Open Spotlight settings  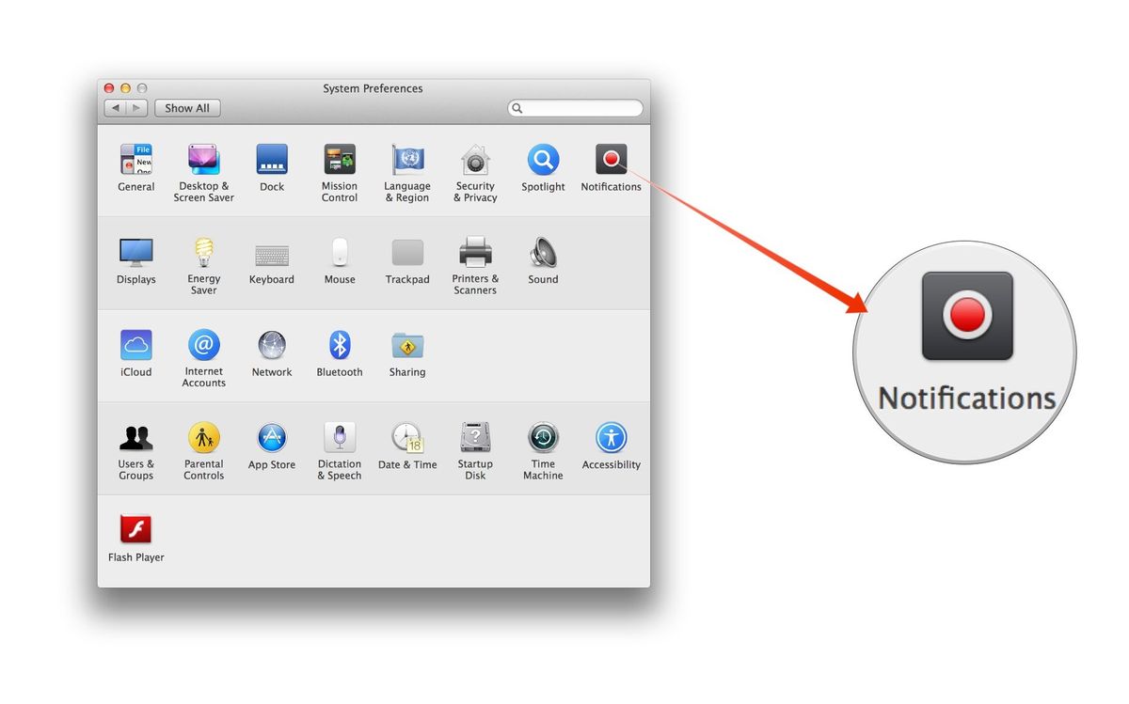click(543, 160)
